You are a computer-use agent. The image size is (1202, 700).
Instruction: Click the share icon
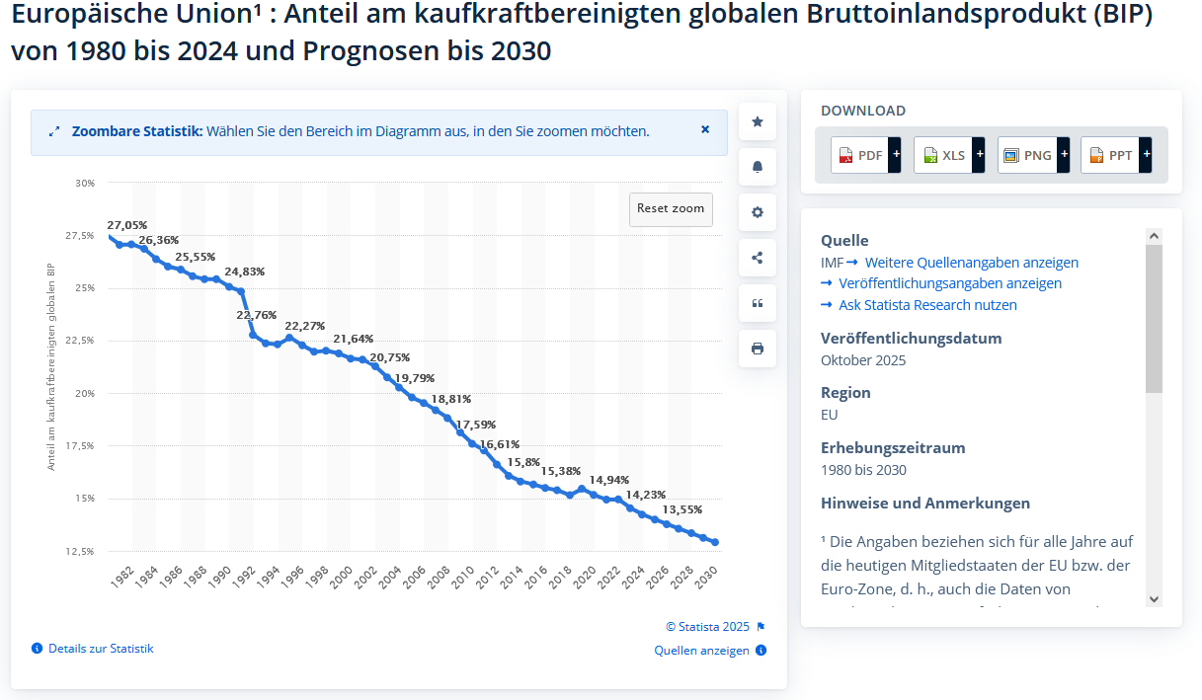[x=758, y=258]
